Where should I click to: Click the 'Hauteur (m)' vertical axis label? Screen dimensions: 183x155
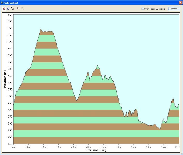click(5, 79)
